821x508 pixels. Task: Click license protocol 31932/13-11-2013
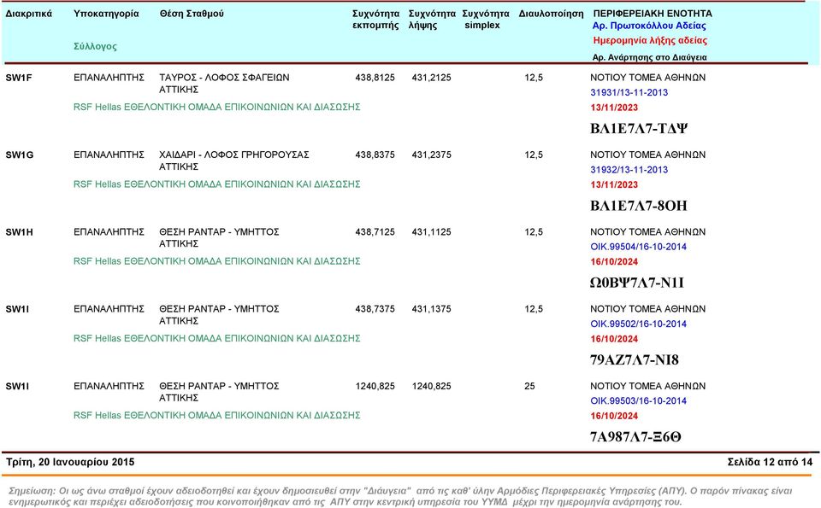click(x=629, y=170)
